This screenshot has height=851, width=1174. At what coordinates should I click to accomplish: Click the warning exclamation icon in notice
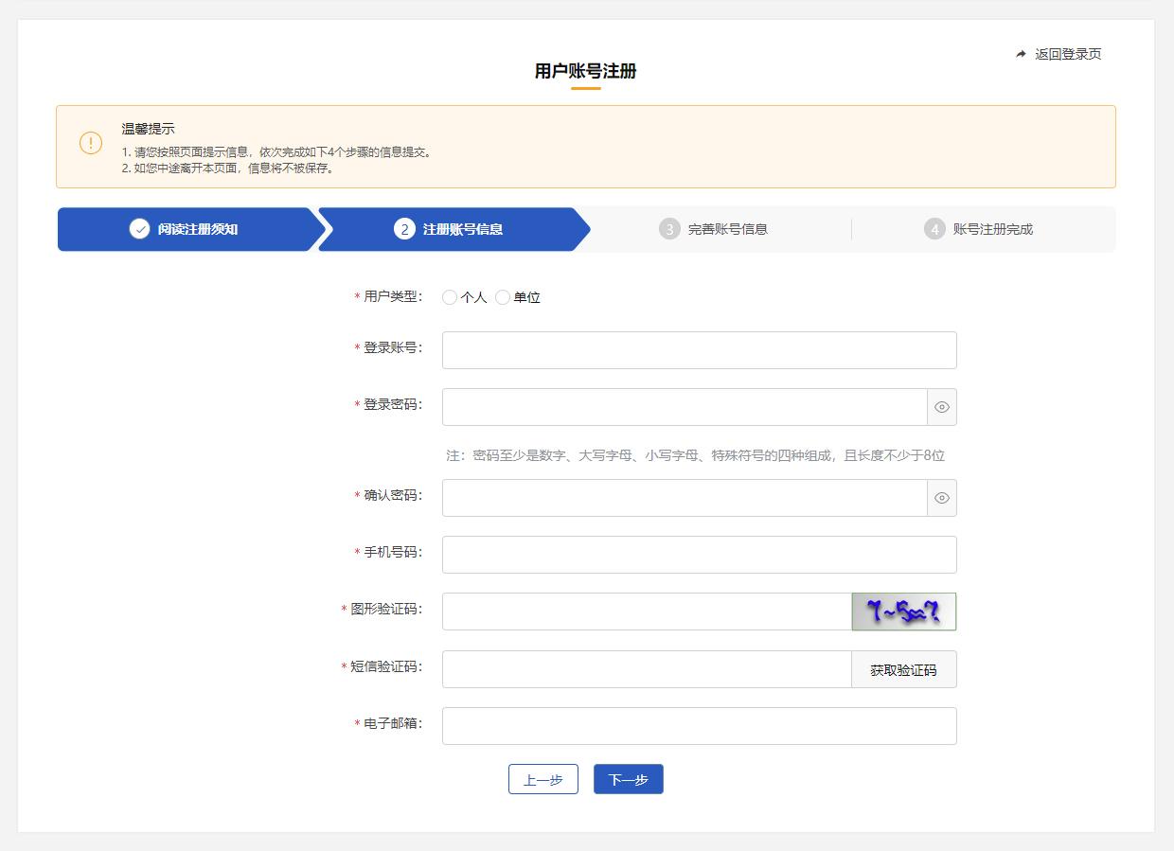click(90, 143)
